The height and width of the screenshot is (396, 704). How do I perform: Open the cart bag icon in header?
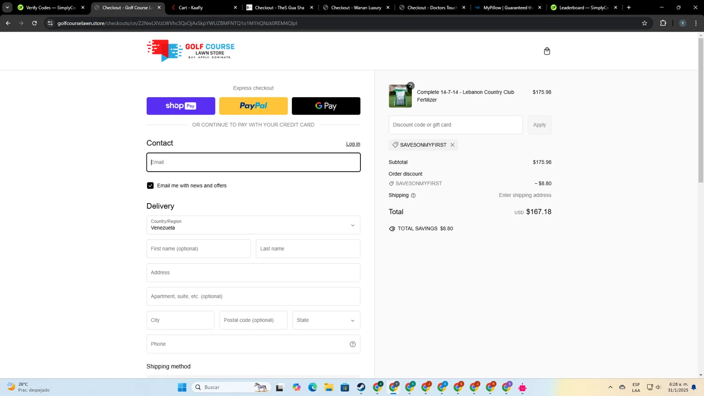point(547,51)
